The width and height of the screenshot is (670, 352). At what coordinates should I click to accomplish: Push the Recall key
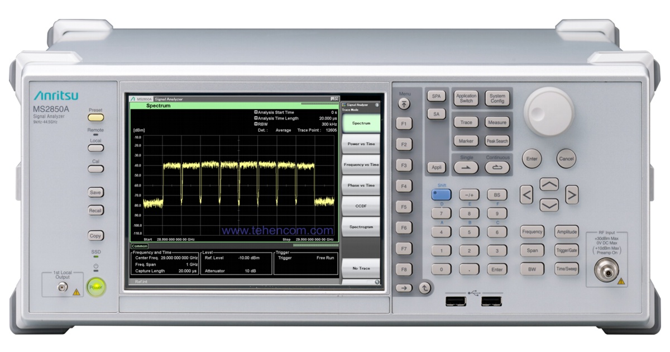[x=95, y=211]
